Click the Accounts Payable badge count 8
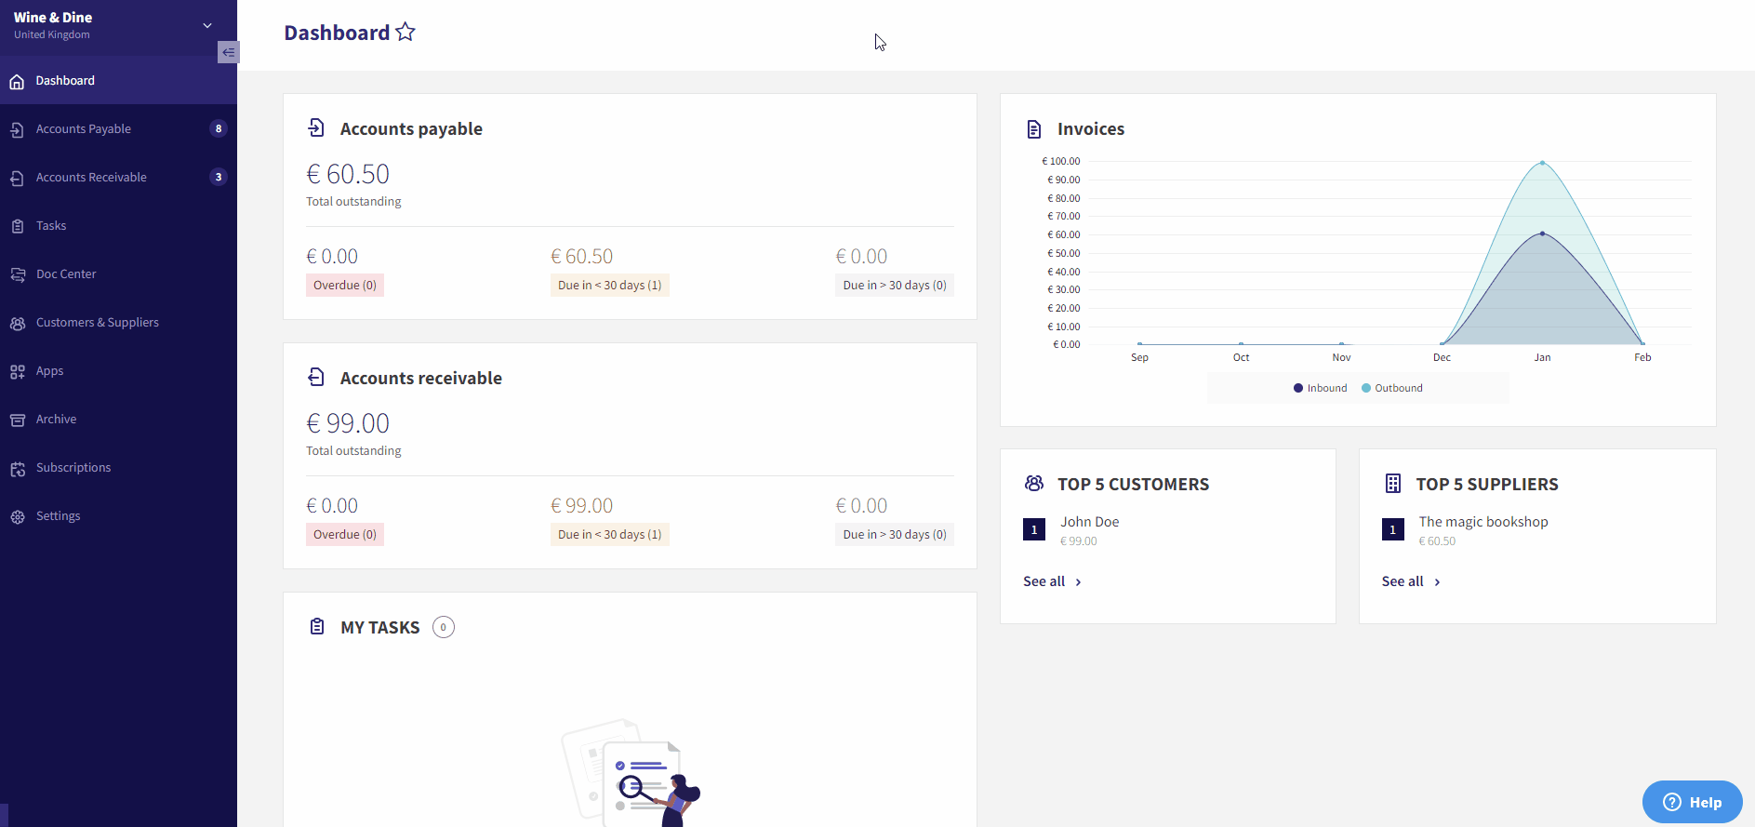The image size is (1755, 827). 219,128
